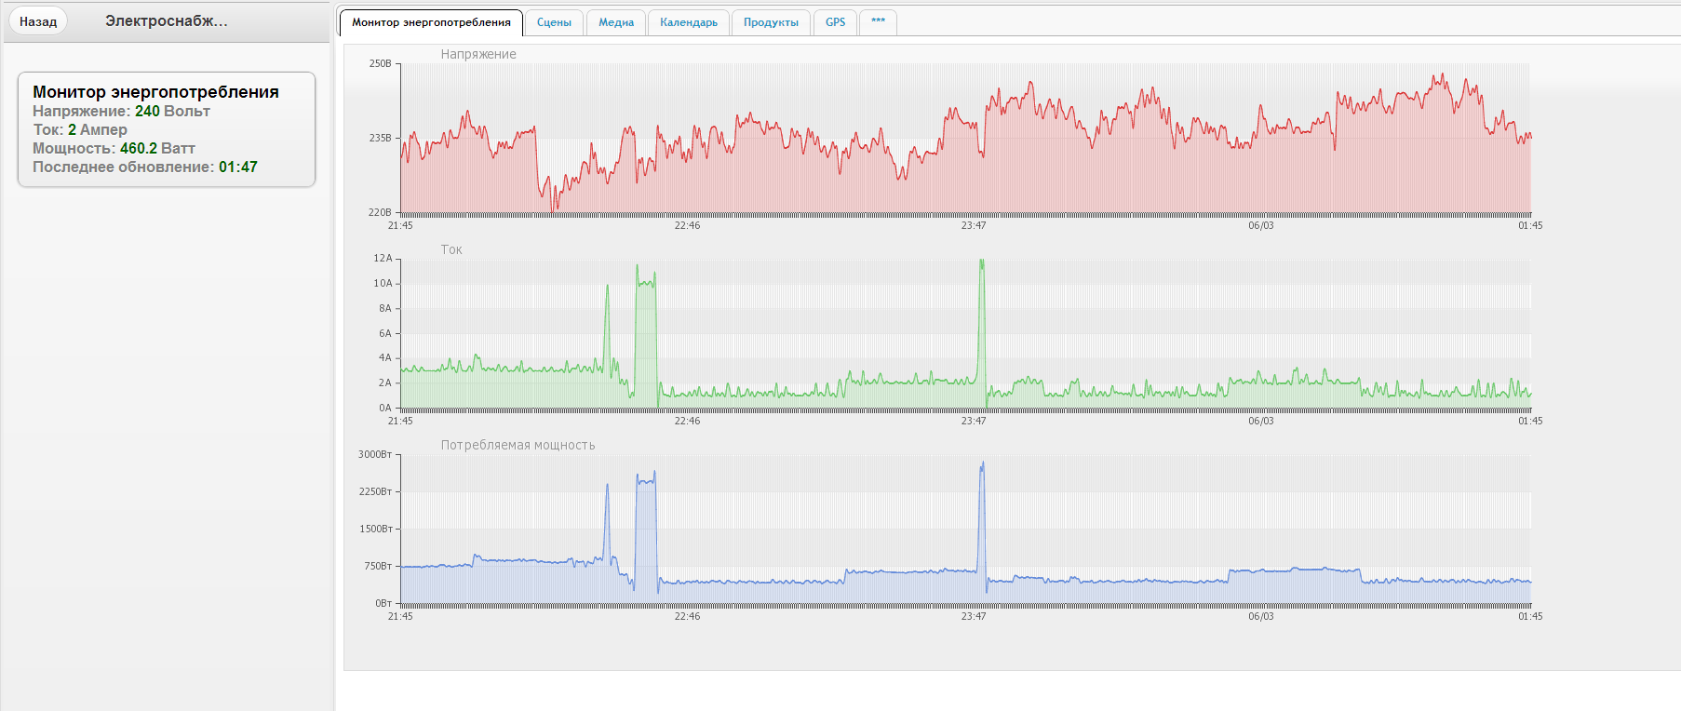Viewport: 1681px width, 711px height.
Task: Click the 06/03 label under power chart
Action: [1261, 616]
